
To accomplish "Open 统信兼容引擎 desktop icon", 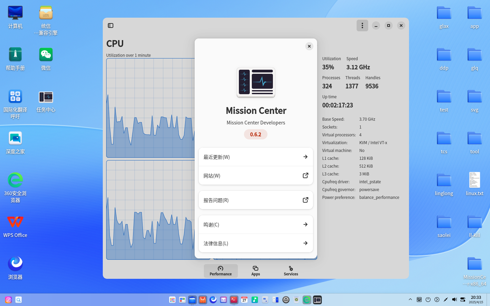I will pyautogui.click(x=46, y=20).
